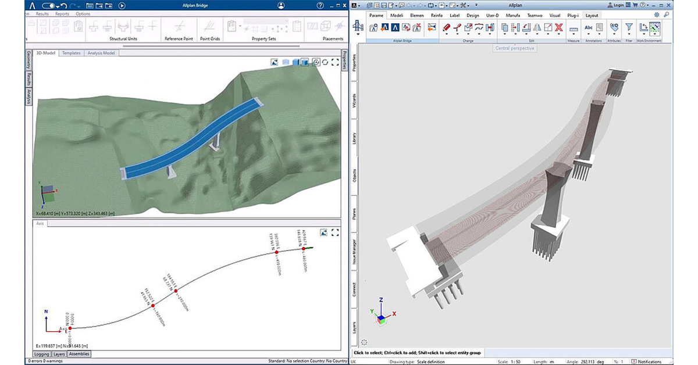
Task: Open the Issue Manager side palette tab
Action: pyautogui.click(x=355, y=251)
